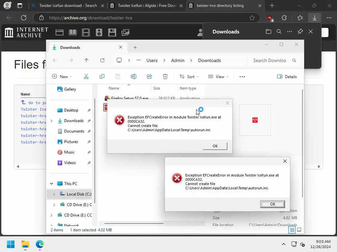Click Downloads in the address breadcrumb
The height and width of the screenshot is (252, 337).
(x=209, y=60)
